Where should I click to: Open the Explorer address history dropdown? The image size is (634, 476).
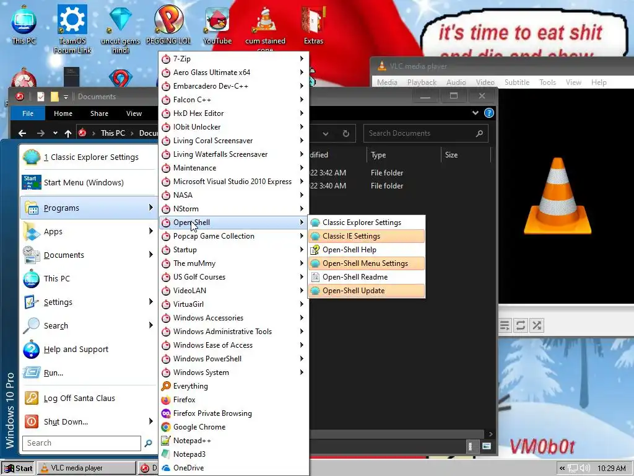coord(326,133)
